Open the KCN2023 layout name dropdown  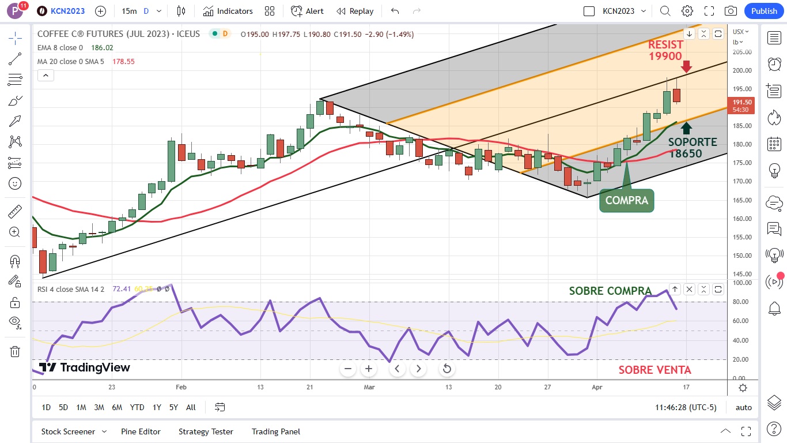(x=624, y=11)
